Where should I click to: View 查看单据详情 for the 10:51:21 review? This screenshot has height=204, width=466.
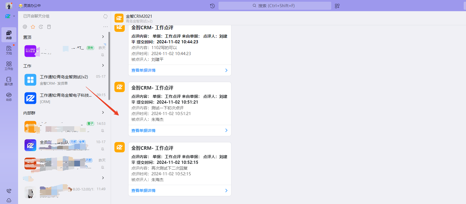[x=180, y=131]
